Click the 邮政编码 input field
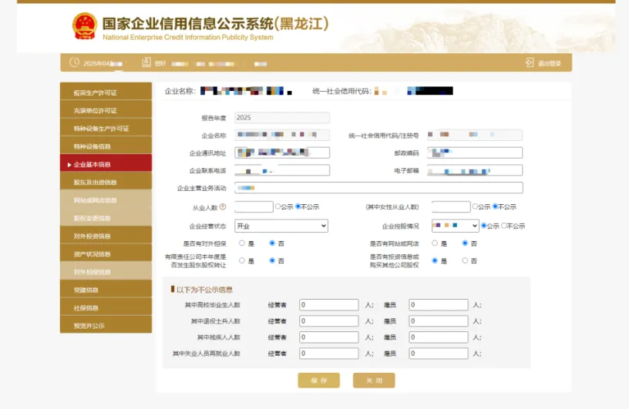This screenshot has width=629, height=409. (475, 153)
